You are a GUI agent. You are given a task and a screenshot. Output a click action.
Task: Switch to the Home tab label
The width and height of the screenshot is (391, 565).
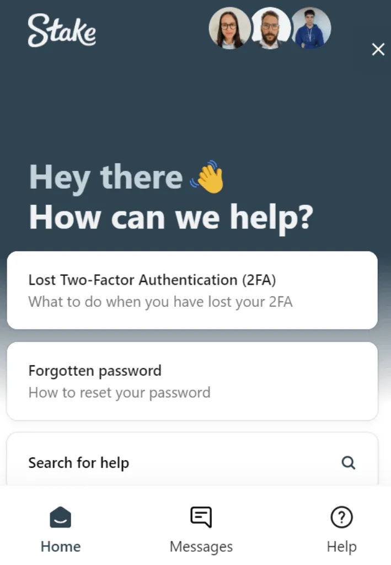(x=61, y=547)
